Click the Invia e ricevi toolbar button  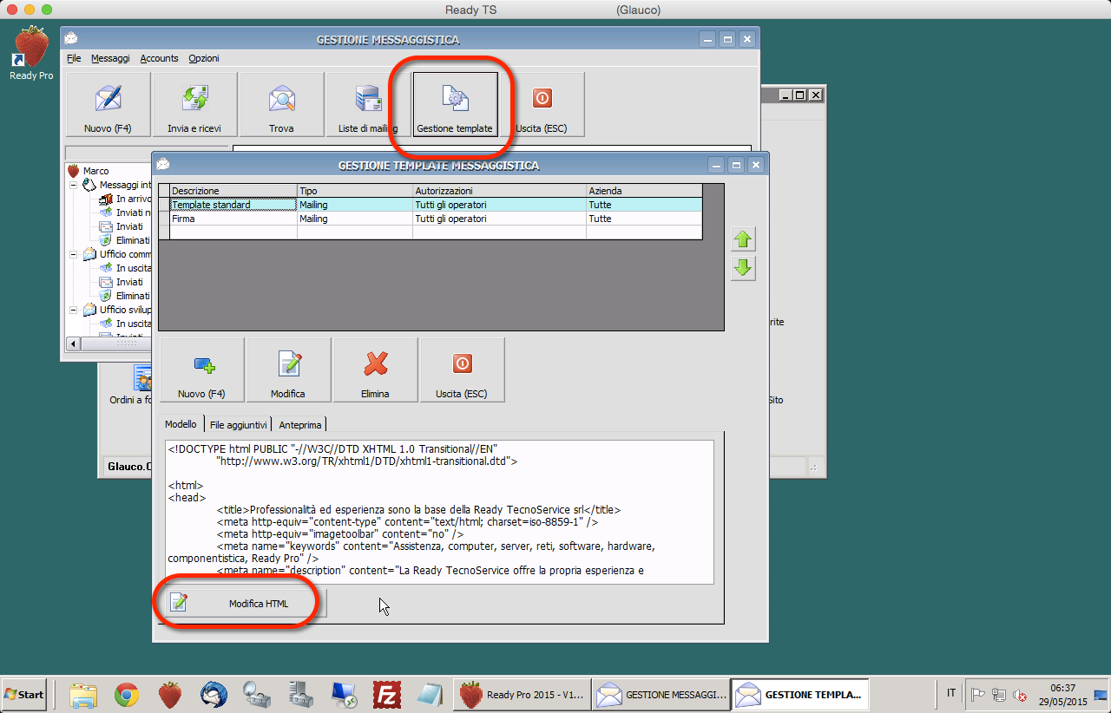(194, 104)
